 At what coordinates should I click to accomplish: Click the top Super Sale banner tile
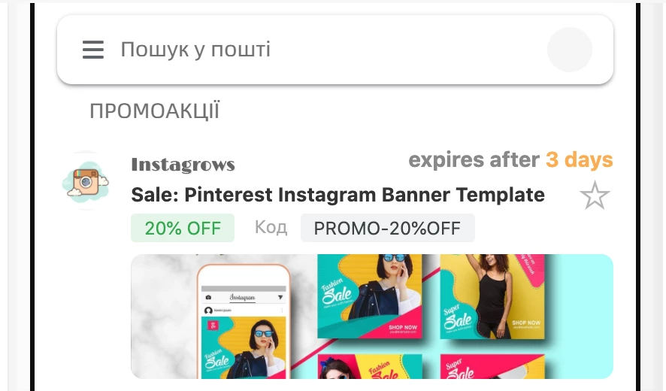(x=492, y=296)
